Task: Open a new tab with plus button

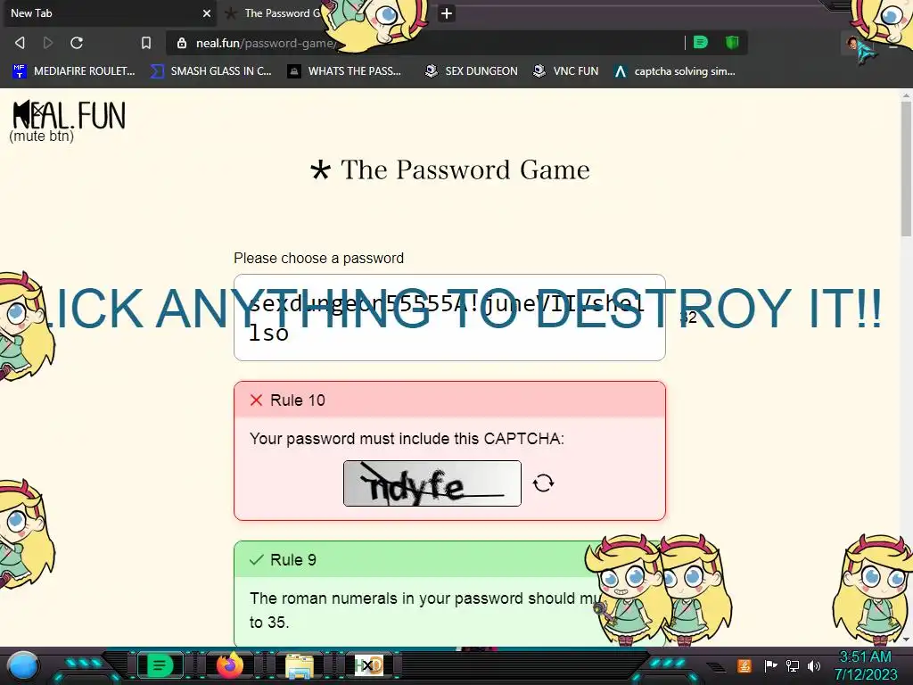Action: point(447,13)
